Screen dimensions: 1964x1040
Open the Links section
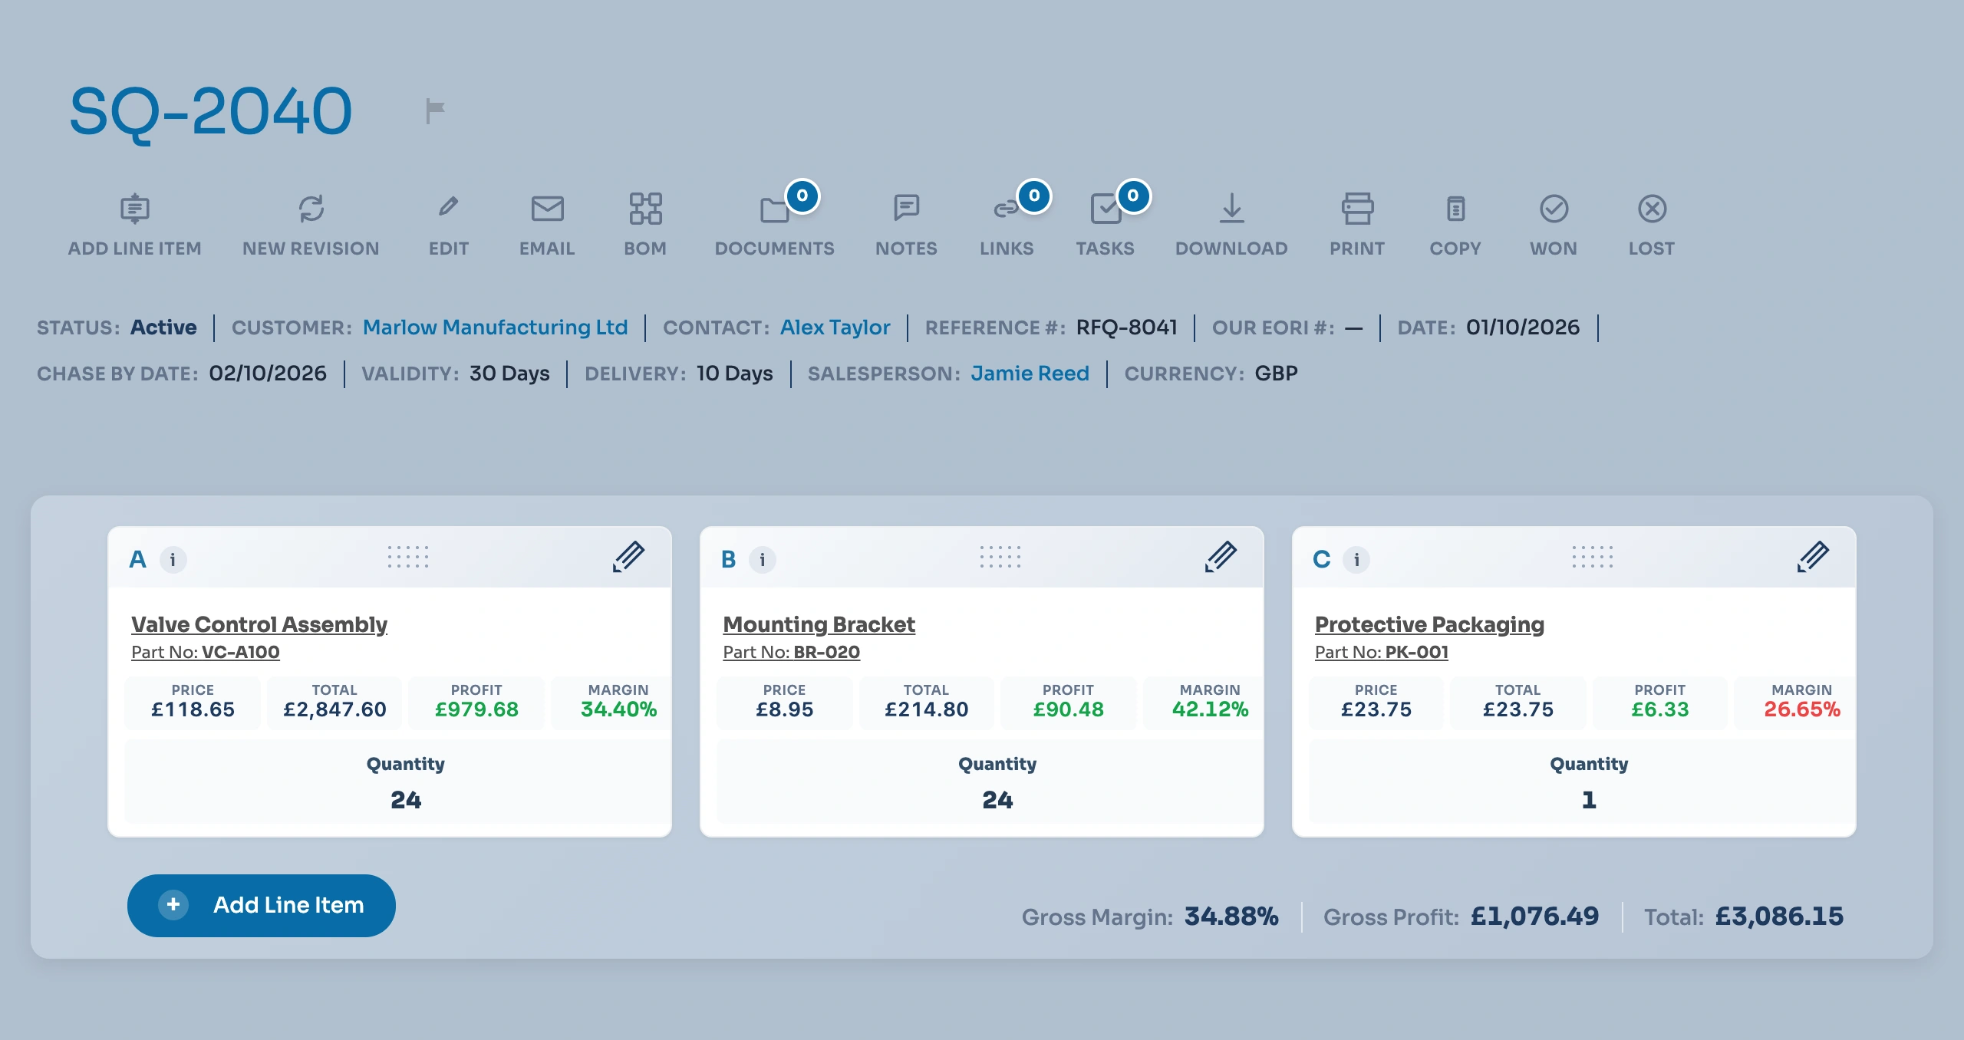coord(1007,225)
